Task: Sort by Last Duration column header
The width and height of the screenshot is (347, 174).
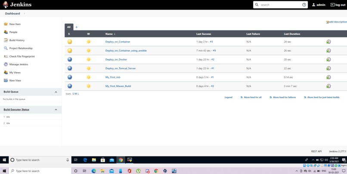Action: (x=292, y=34)
